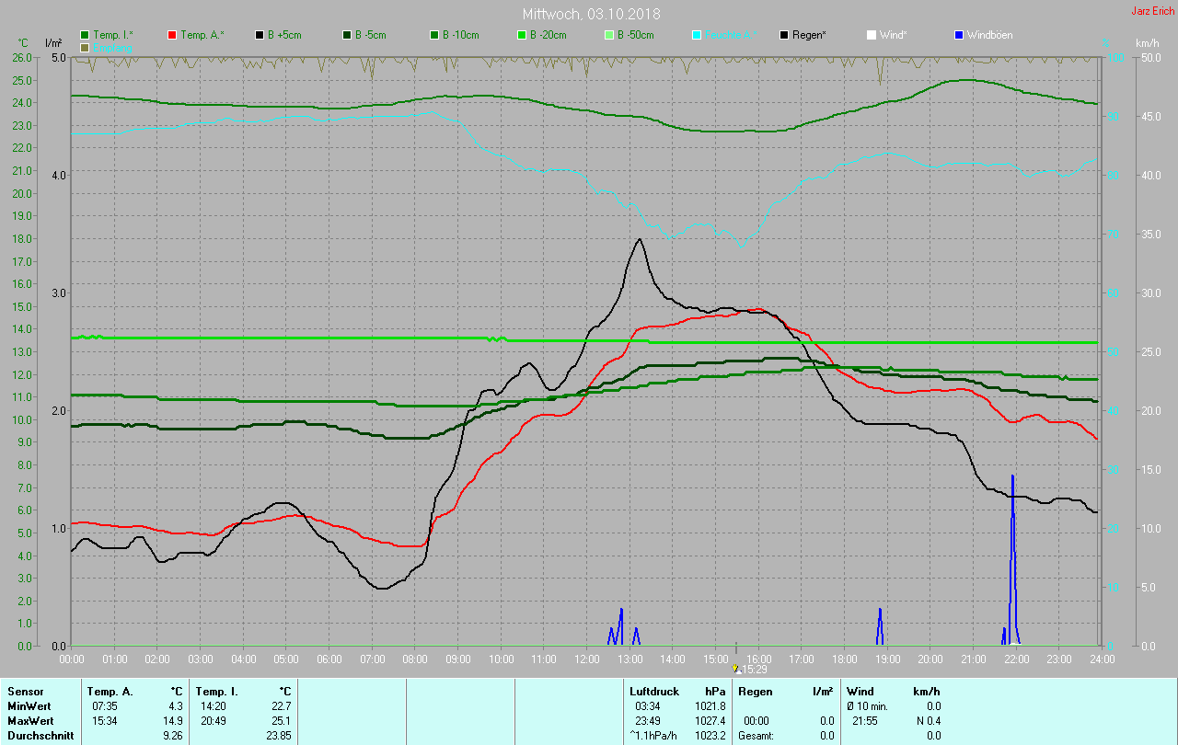This screenshot has height=745, width=1178.
Task: Click the Sensor row header in the table
Action: (25, 692)
